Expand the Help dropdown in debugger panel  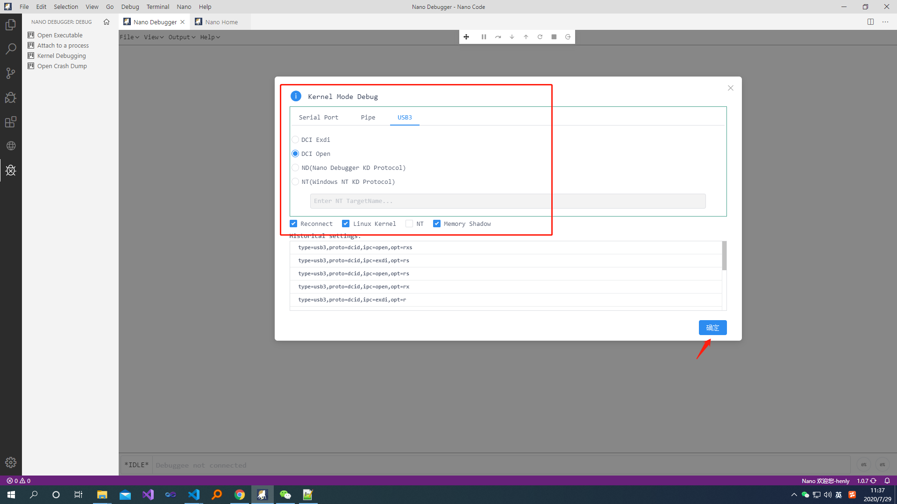[x=210, y=37]
